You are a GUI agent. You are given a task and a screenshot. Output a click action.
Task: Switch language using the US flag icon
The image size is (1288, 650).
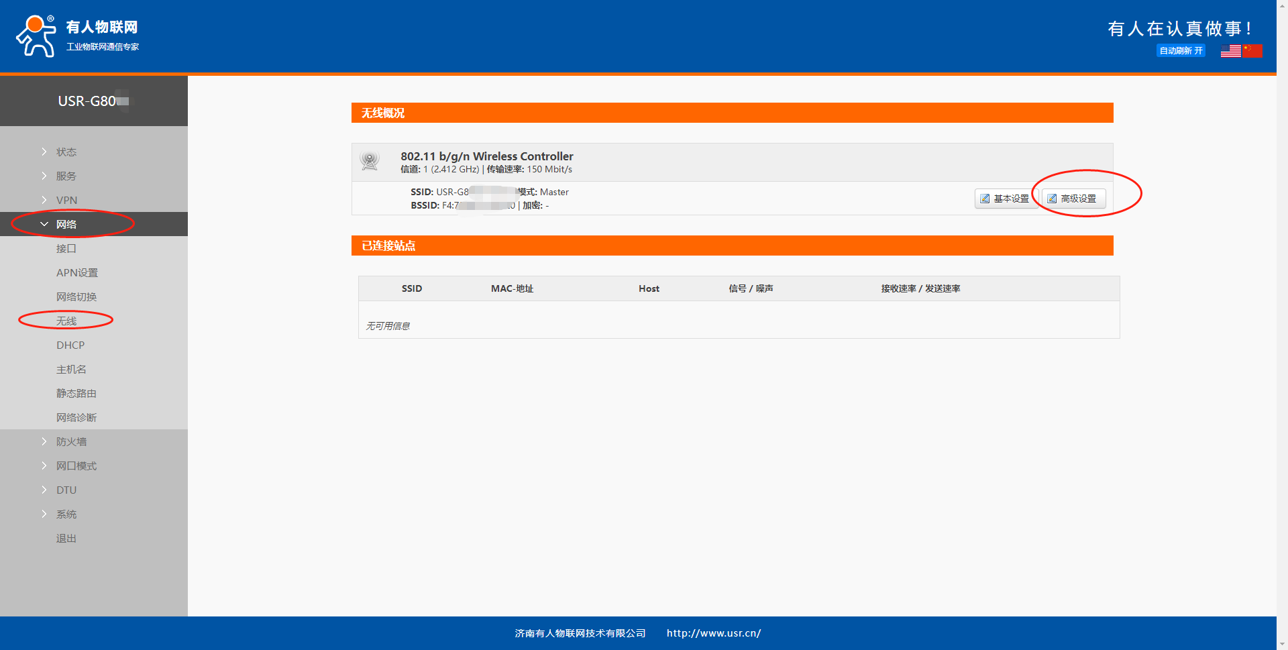(1230, 51)
